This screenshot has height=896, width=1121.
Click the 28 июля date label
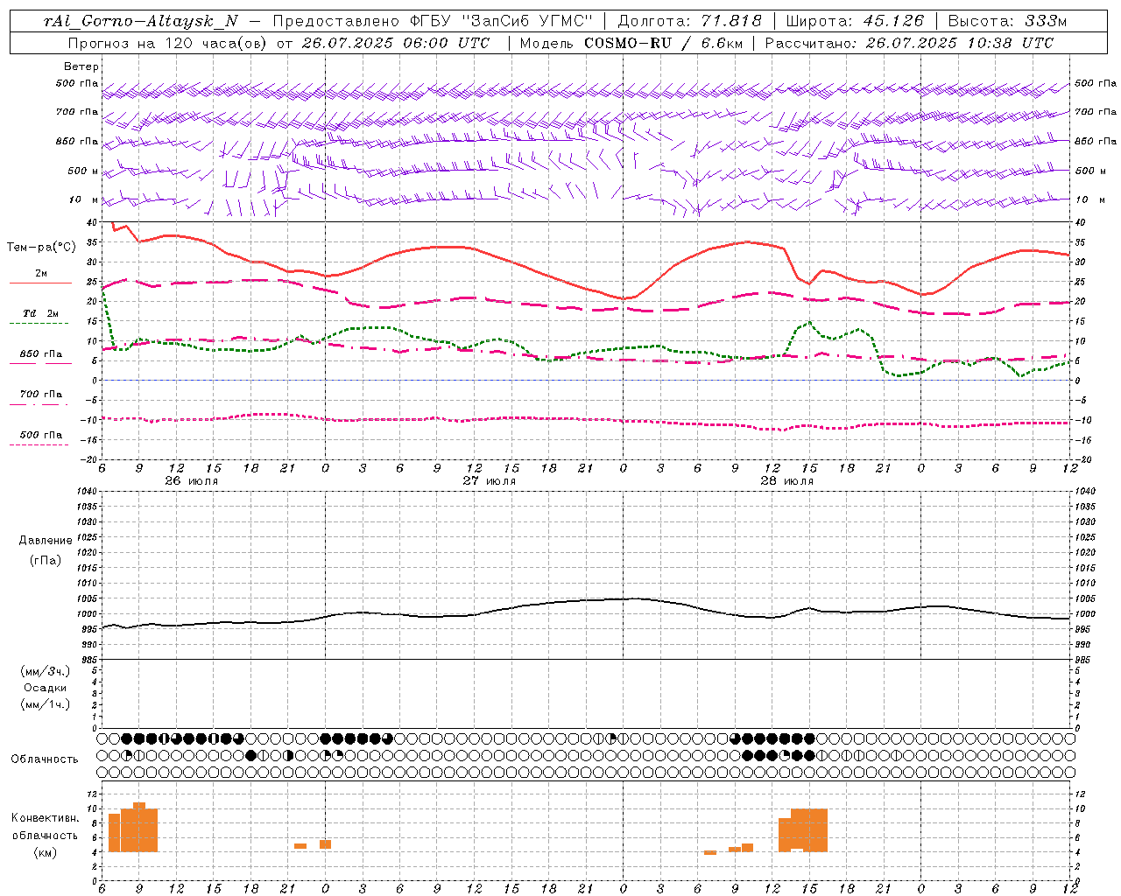coord(786,481)
